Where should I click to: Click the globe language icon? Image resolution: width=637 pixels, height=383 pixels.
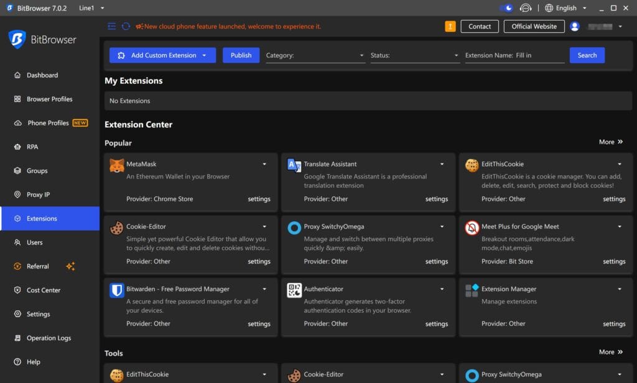click(549, 8)
